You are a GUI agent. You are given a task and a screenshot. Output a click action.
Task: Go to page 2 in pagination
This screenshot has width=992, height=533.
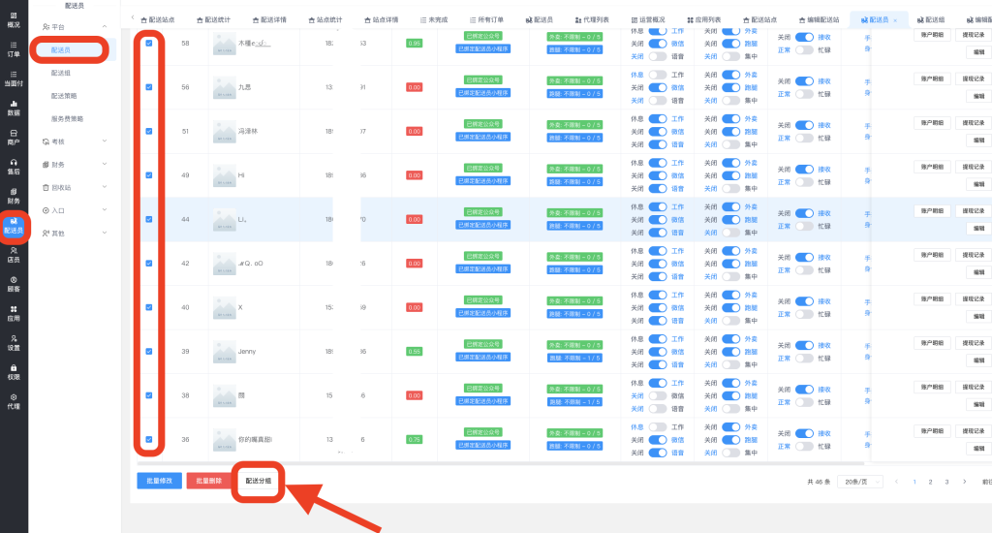tap(930, 482)
